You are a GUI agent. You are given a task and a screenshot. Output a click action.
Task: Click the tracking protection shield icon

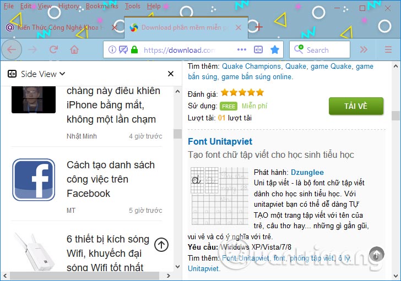pyautogui.click(x=123, y=49)
